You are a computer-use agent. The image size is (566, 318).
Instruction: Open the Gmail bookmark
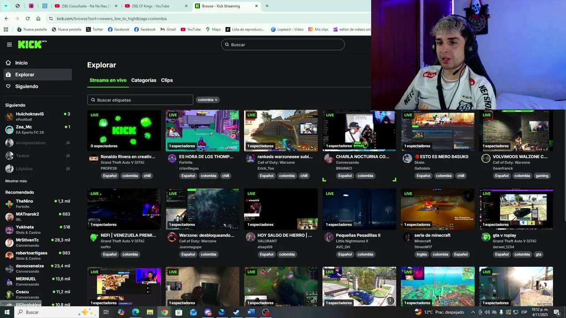coord(168,30)
